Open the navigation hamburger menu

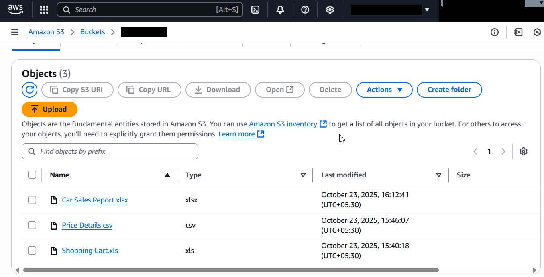point(15,32)
